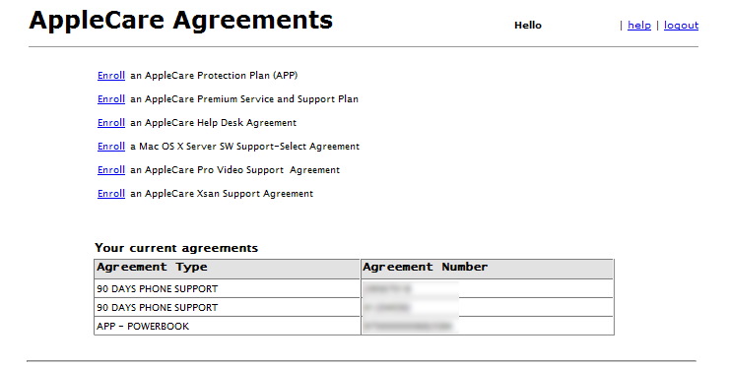Viewport: 729px width, 367px height.
Task: Enroll in AppleCare Premium Service and Support Plan
Action: click(111, 99)
